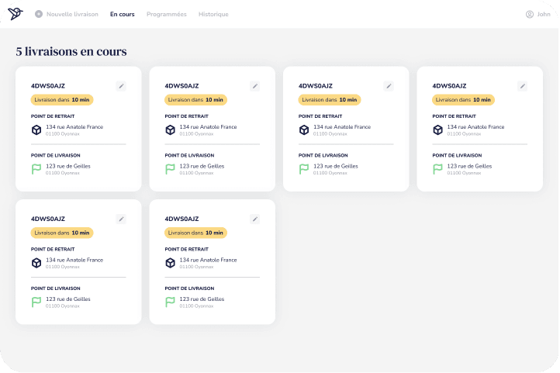The height and width of the screenshot is (373, 560).
Task: Open the Historique tab
Action: 213,14
